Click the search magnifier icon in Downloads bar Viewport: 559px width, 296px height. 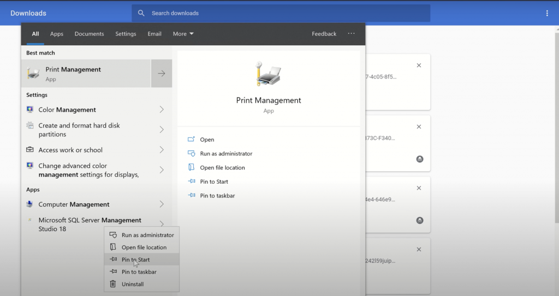tap(141, 13)
